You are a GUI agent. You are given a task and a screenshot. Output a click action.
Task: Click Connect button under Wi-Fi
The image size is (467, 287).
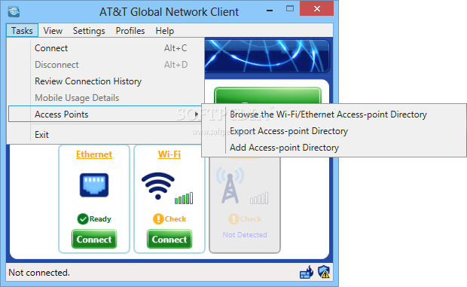tap(169, 239)
